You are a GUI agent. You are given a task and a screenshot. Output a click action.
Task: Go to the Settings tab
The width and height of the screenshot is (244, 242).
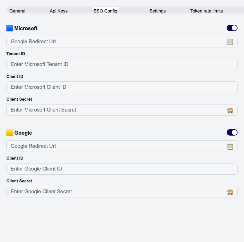point(158,11)
